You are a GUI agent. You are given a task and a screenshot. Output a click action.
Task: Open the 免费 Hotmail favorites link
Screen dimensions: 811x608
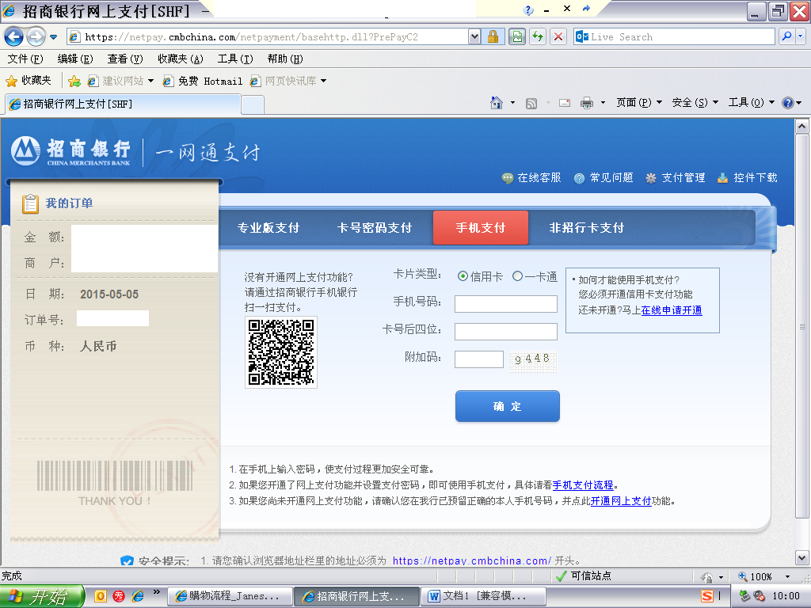tap(203, 82)
